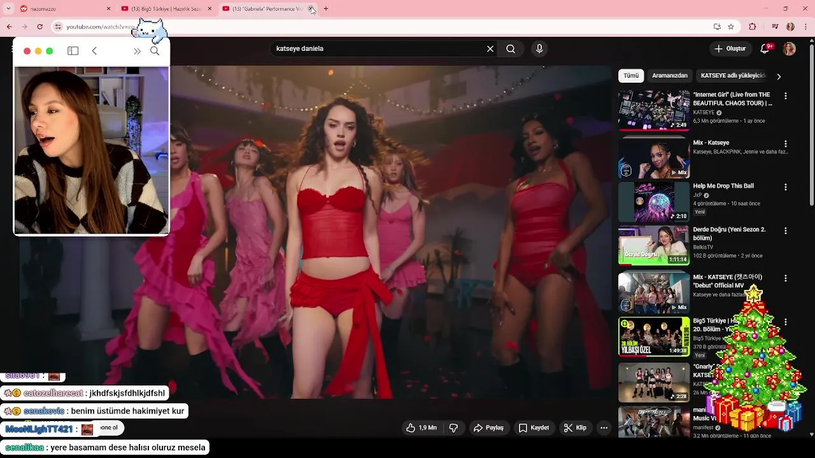The width and height of the screenshot is (815, 458).
Task: Select the "Aramanızdan" filter chip
Action: (670, 76)
